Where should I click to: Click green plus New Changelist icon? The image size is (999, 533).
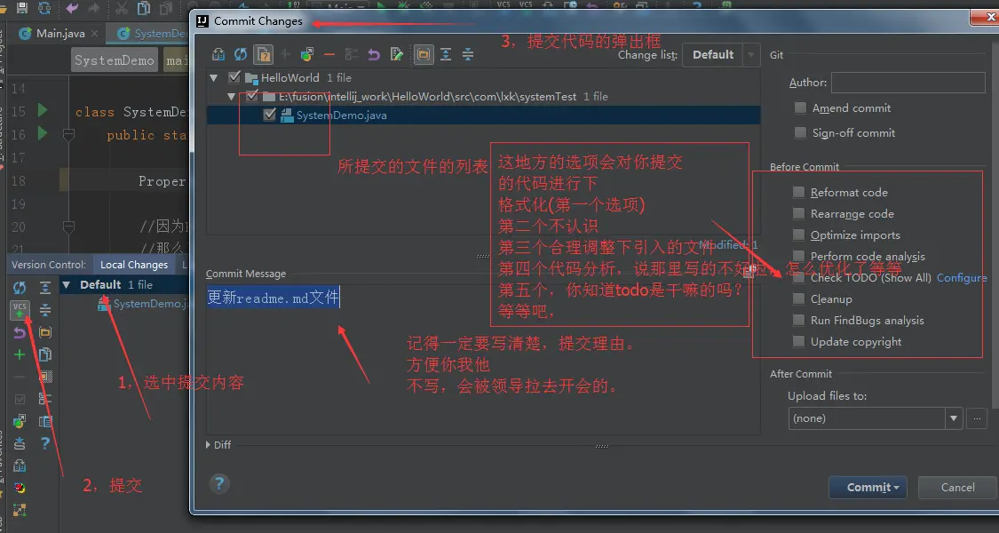[x=20, y=354]
